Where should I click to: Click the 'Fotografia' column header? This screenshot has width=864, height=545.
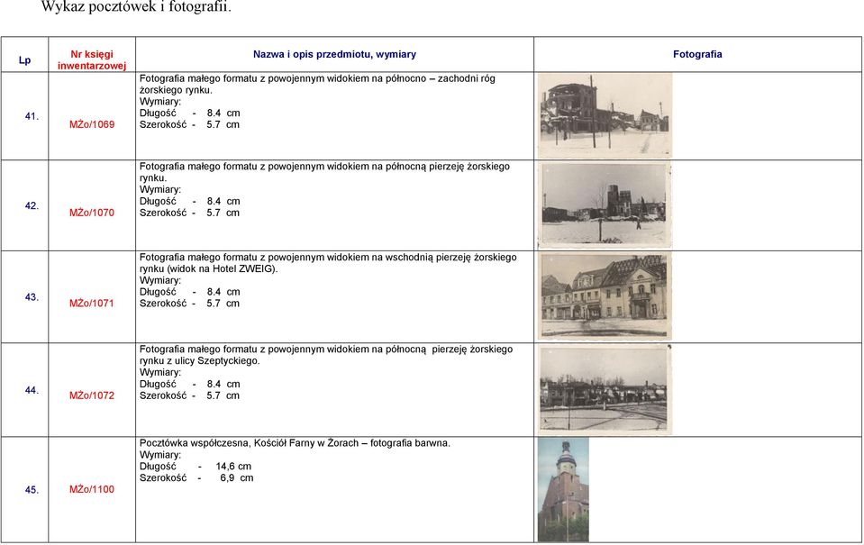[697, 55]
